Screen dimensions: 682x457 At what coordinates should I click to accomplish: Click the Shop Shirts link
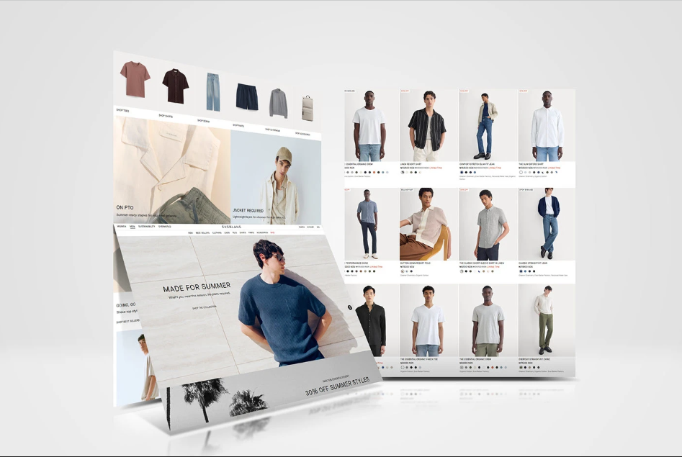click(166, 116)
